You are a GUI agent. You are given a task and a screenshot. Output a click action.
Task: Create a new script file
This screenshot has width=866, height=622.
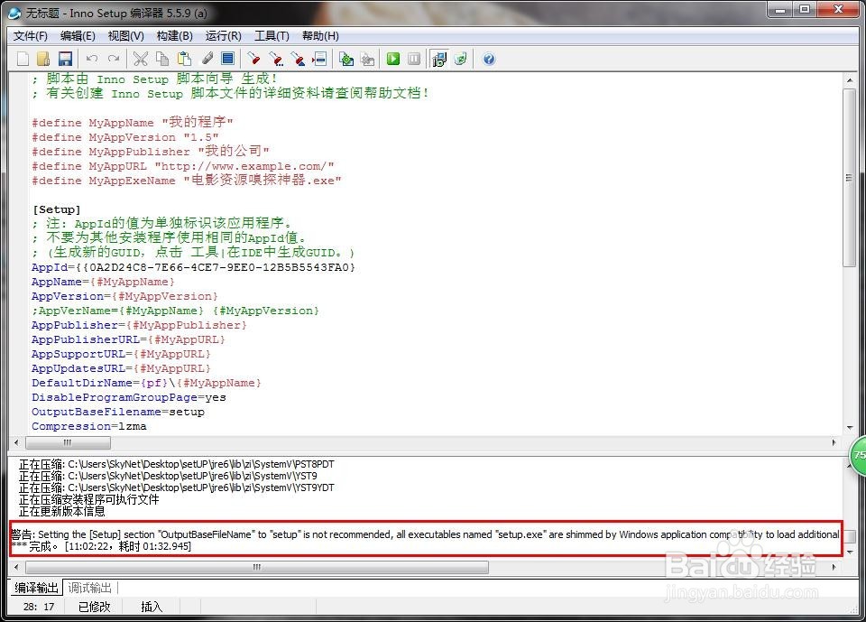23,59
